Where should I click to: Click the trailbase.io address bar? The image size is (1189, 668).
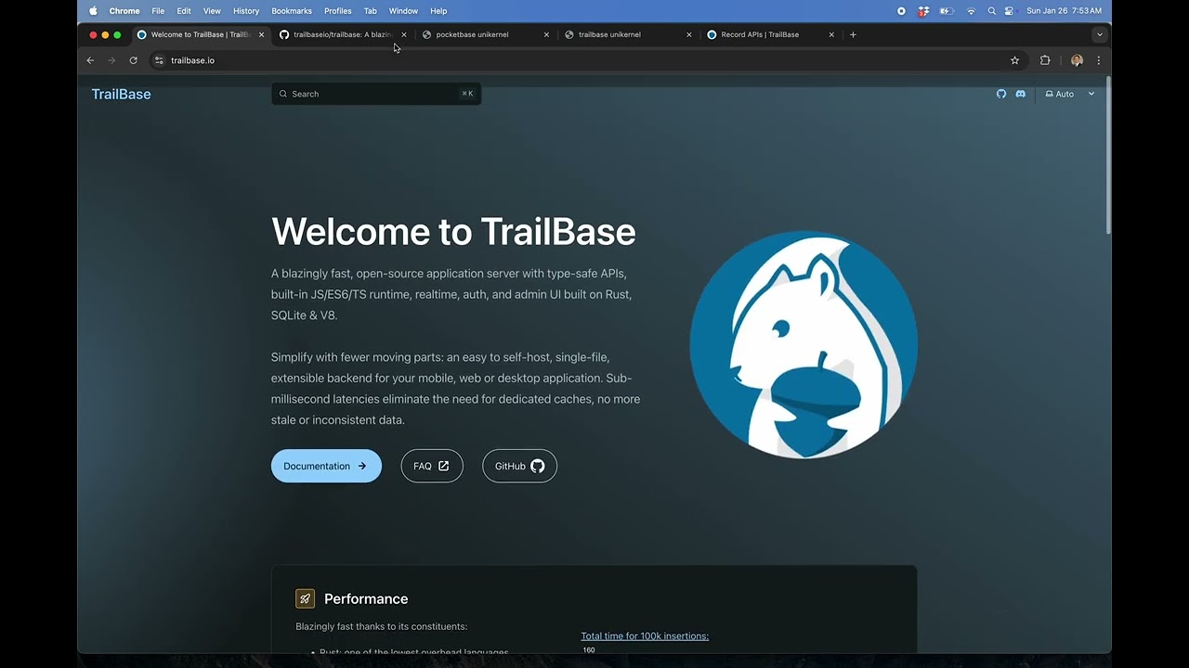(x=587, y=60)
